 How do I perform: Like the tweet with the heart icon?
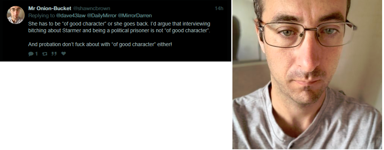(63, 54)
